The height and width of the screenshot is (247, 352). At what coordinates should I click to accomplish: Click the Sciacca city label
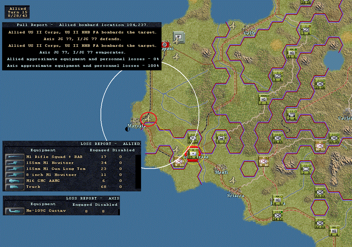(x=236, y=196)
